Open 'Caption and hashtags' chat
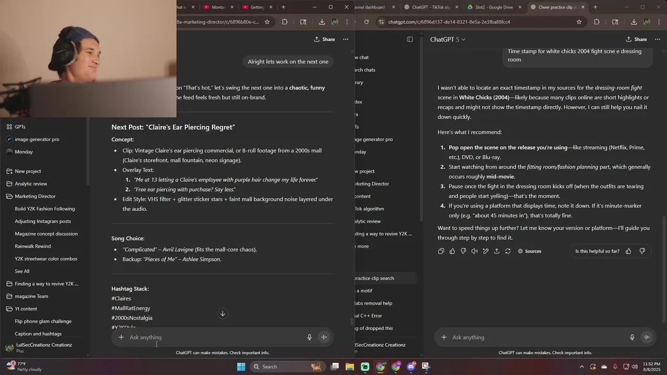Screen dimensions: 667x375 click(x=38, y=333)
